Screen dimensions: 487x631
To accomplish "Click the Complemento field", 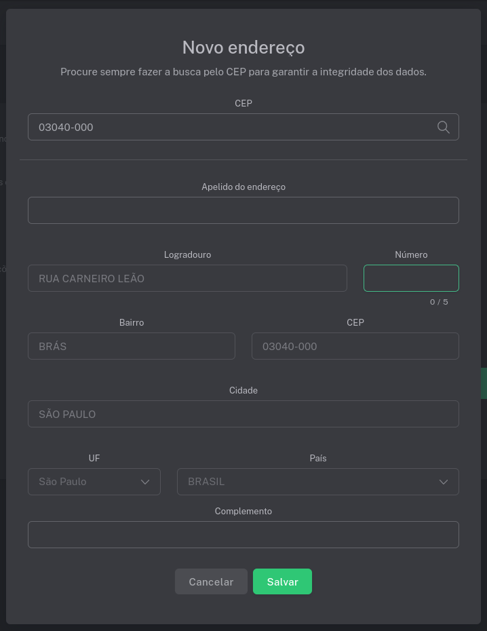I will click(243, 535).
